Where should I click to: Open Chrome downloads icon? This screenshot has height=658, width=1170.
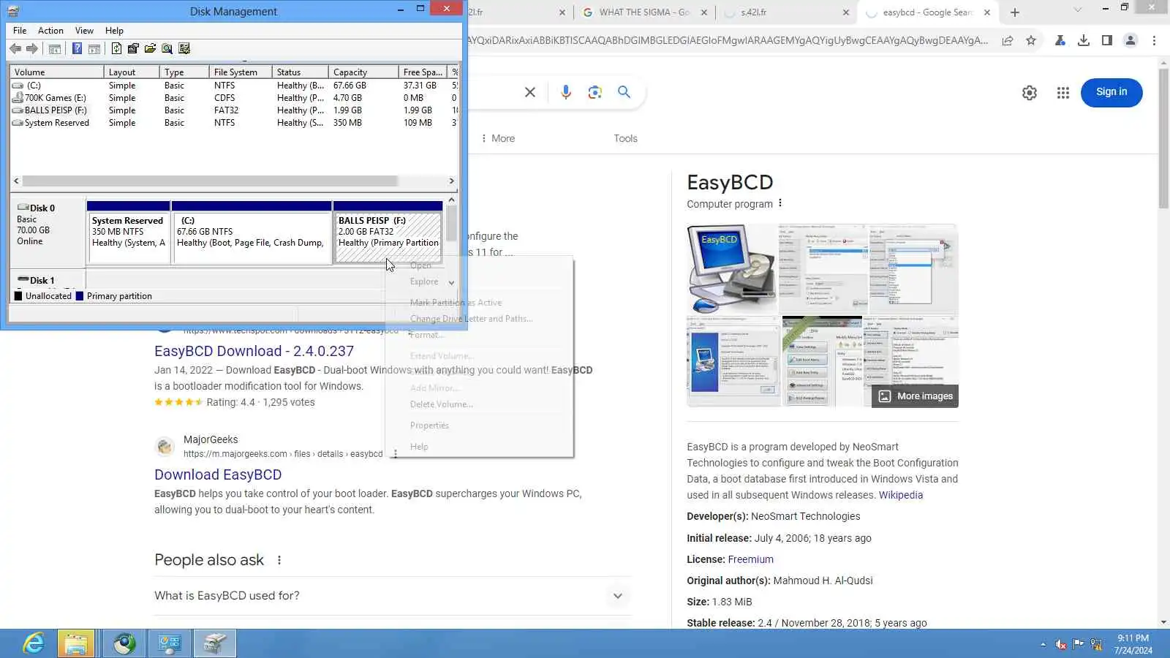[x=1084, y=41]
